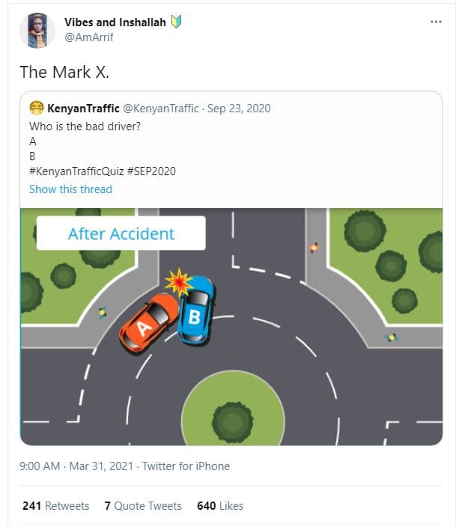462x527 pixels.
Task: Open the three-dot more options menu
Action: [436, 22]
